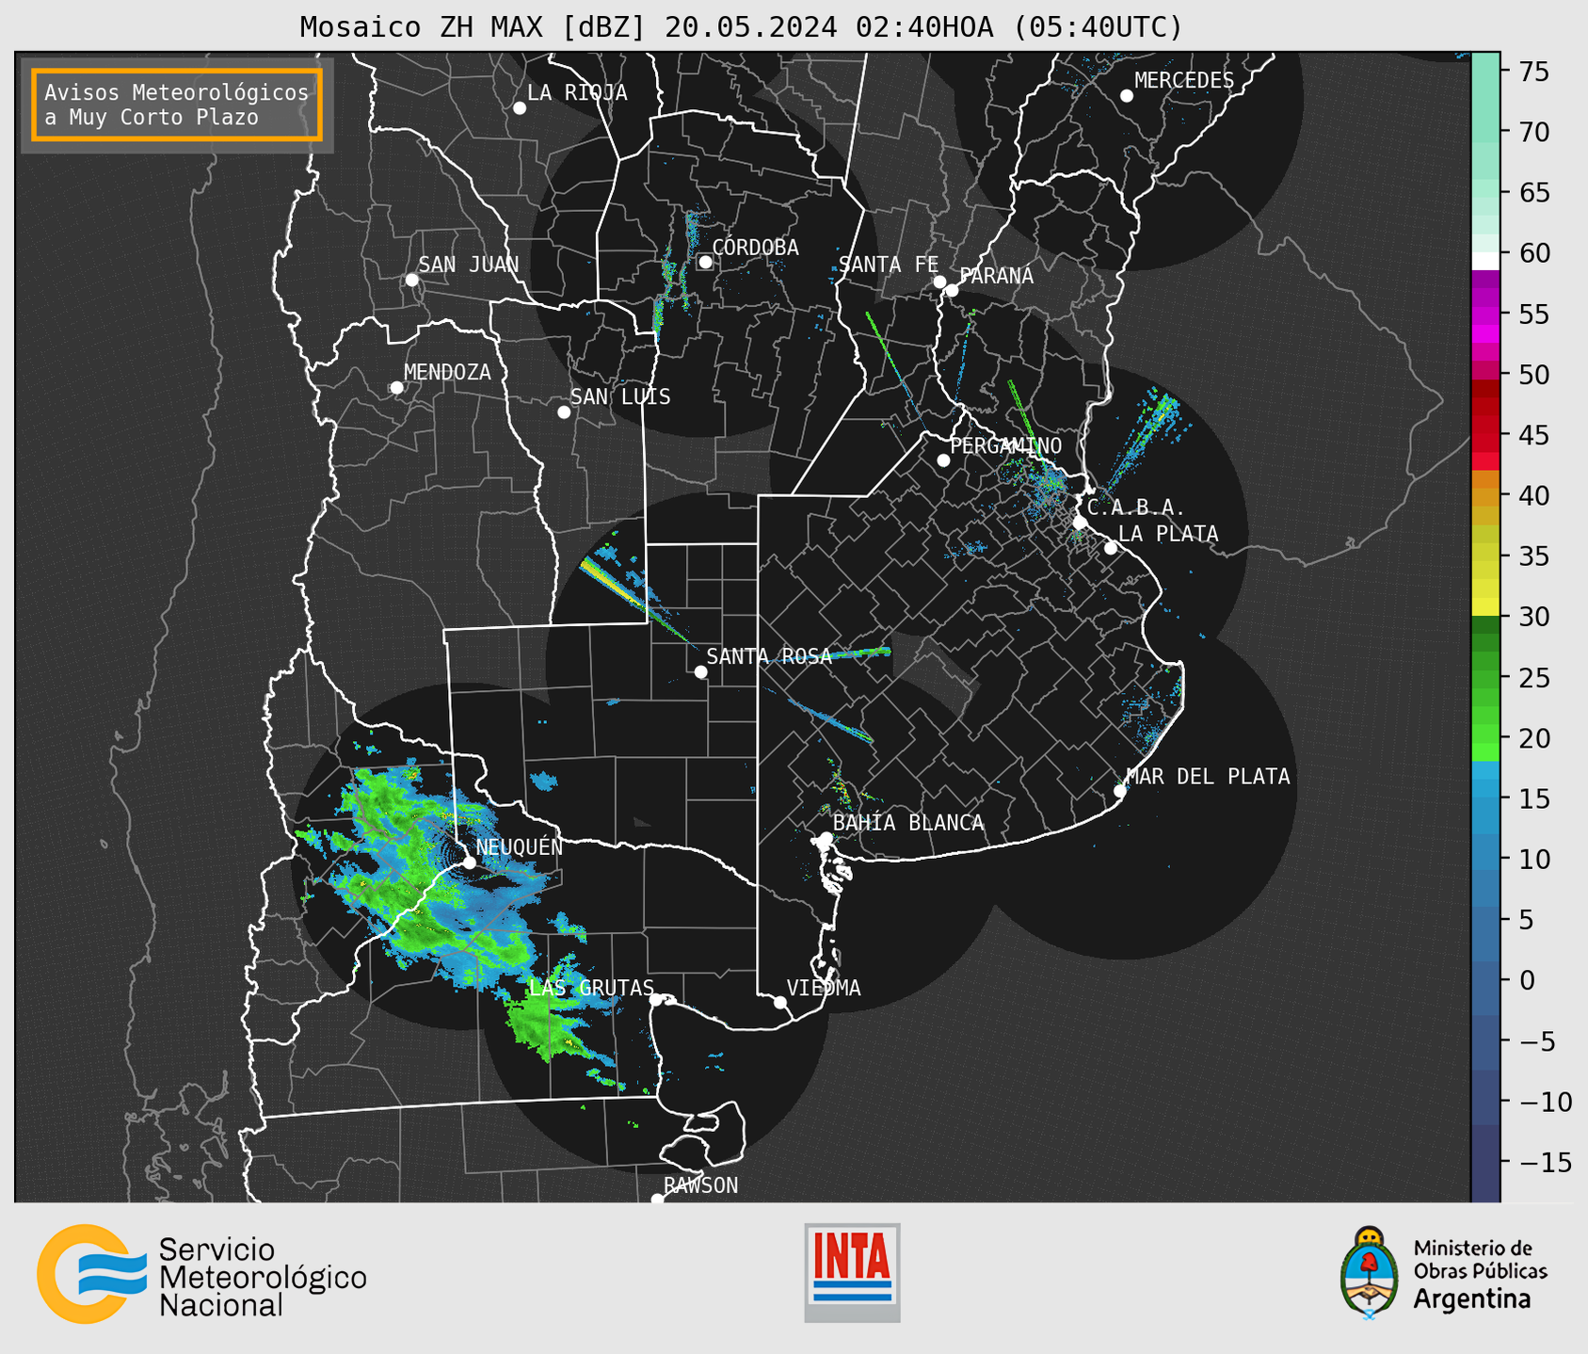Click the NEUQUÉN city marker
Screen dimensions: 1588x1354
[x=469, y=862]
